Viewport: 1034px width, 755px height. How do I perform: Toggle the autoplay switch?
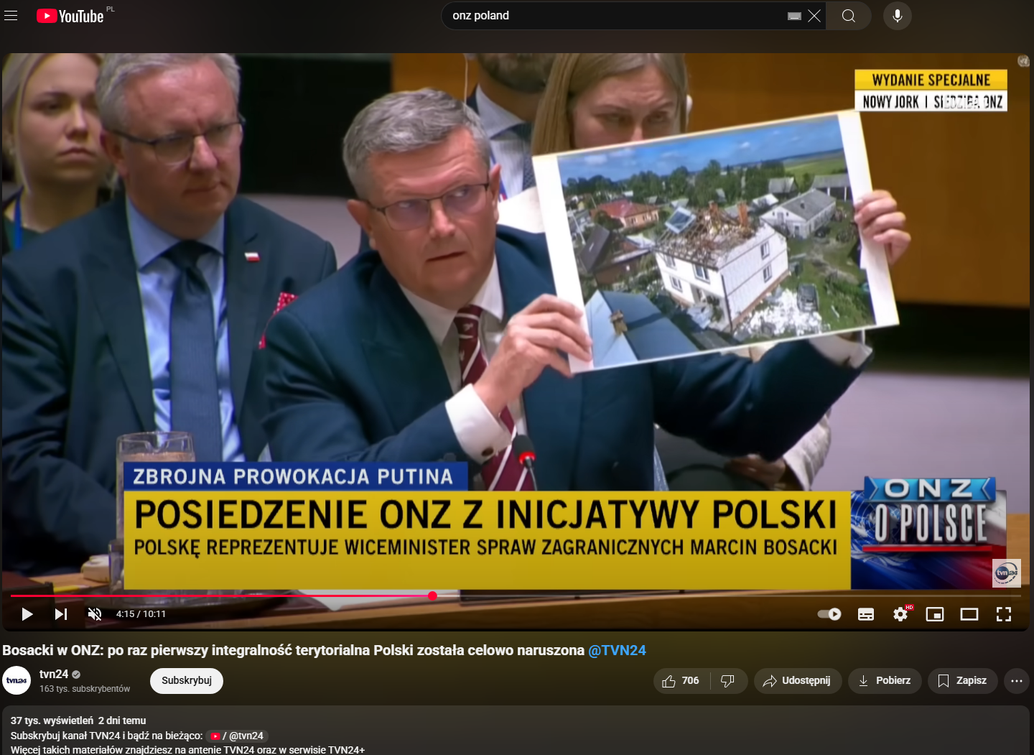click(829, 614)
